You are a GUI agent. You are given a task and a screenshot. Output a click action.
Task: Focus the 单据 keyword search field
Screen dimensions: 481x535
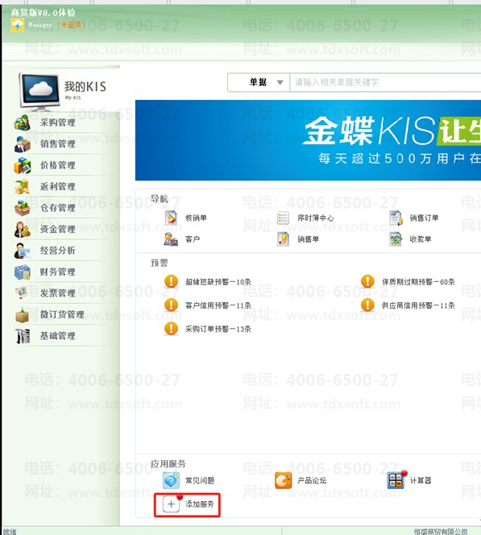click(x=385, y=82)
